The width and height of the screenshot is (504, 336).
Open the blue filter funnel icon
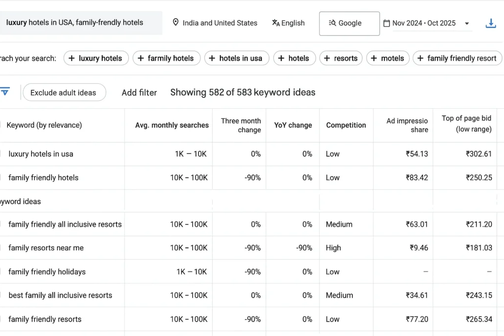(x=5, y=91)
